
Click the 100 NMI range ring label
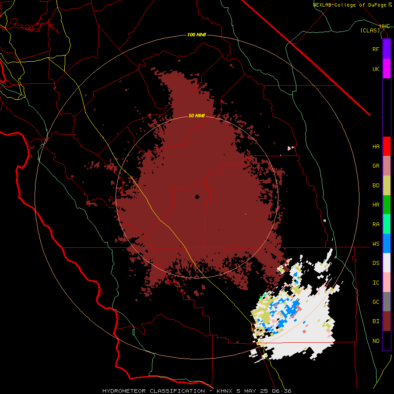coord(197,35)
